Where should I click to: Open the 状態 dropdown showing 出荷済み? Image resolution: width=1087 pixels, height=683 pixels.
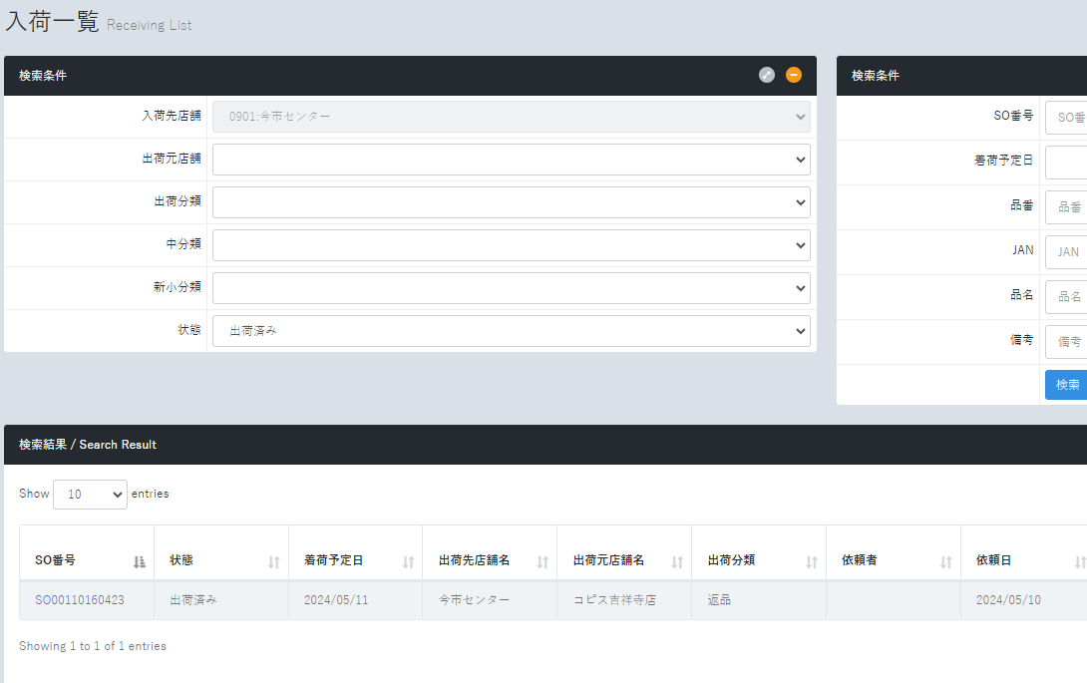click(511, 331)
